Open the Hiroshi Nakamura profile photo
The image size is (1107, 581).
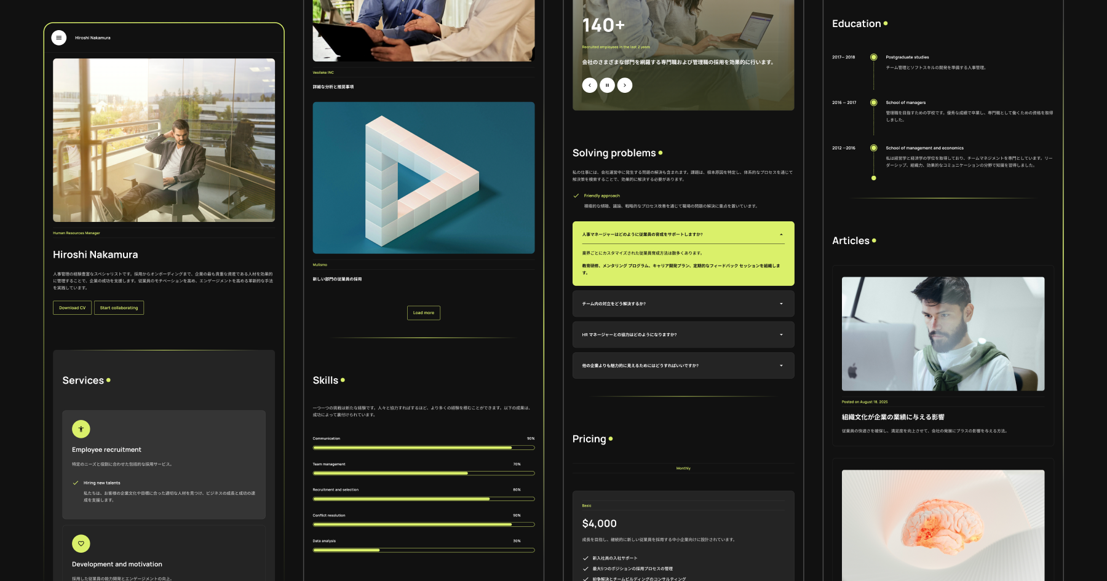coord(164,140)
